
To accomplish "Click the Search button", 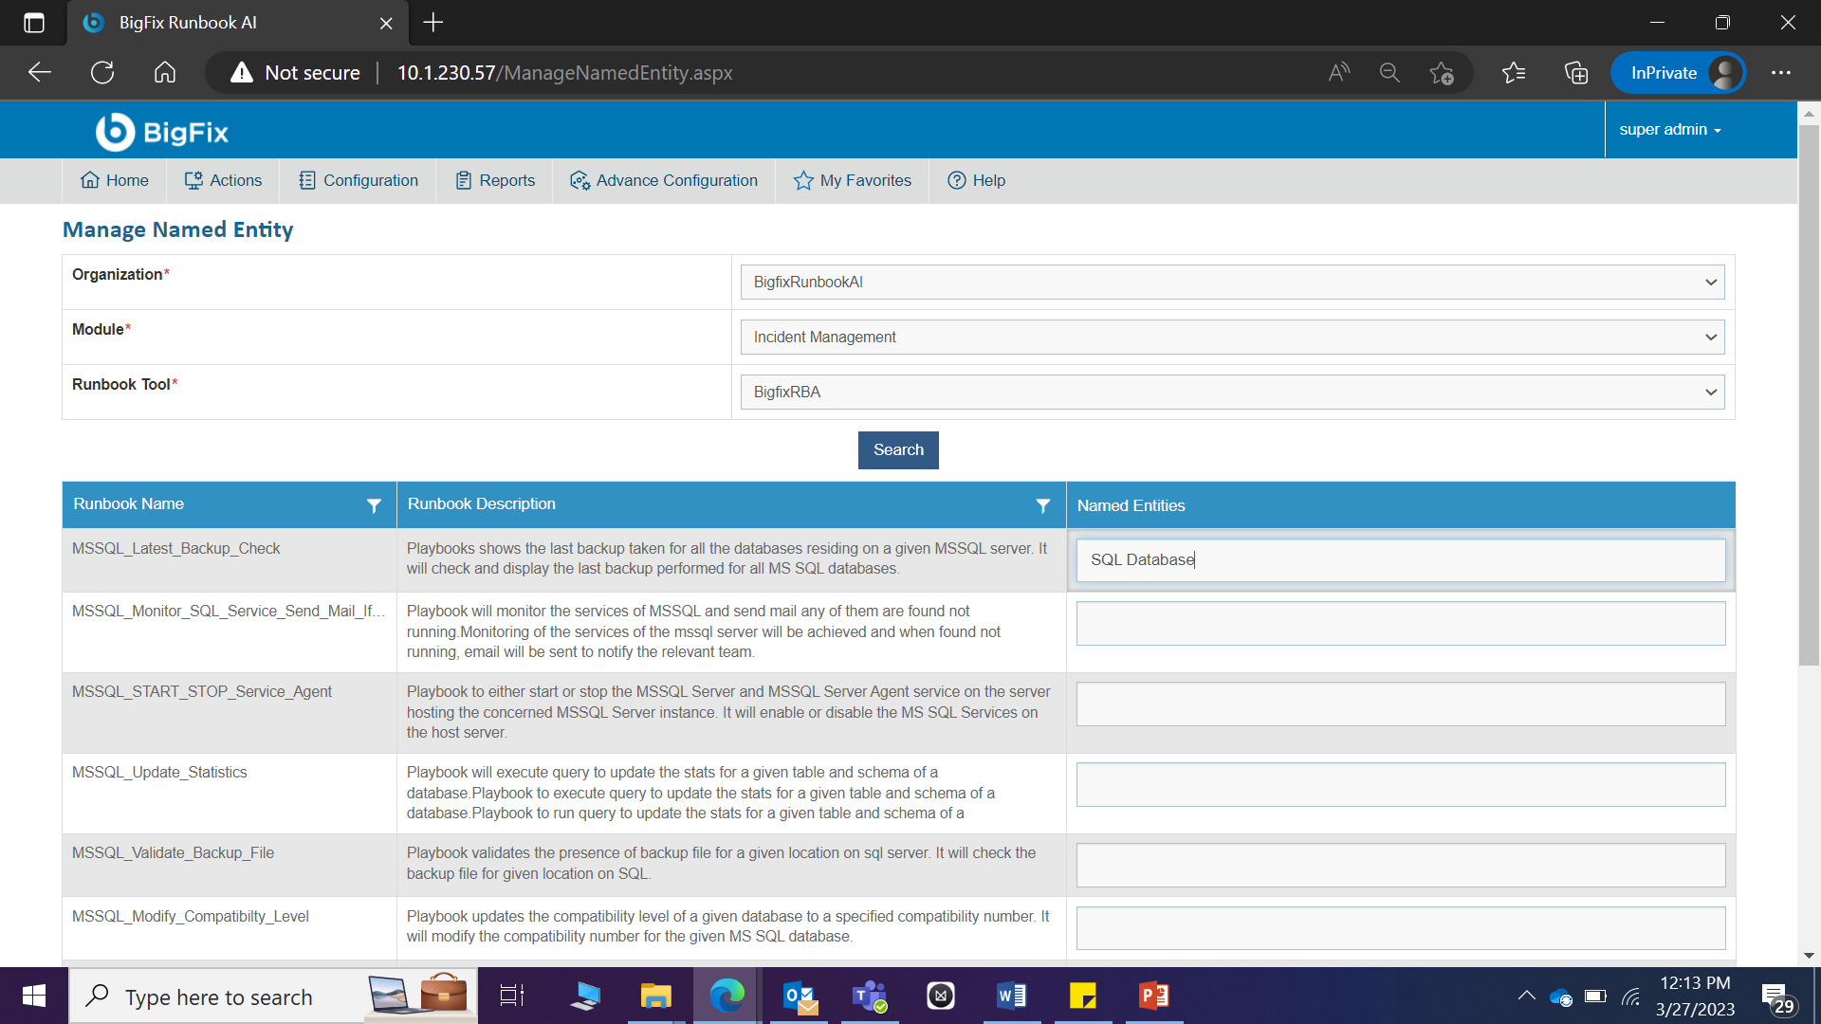I will 898,450.
